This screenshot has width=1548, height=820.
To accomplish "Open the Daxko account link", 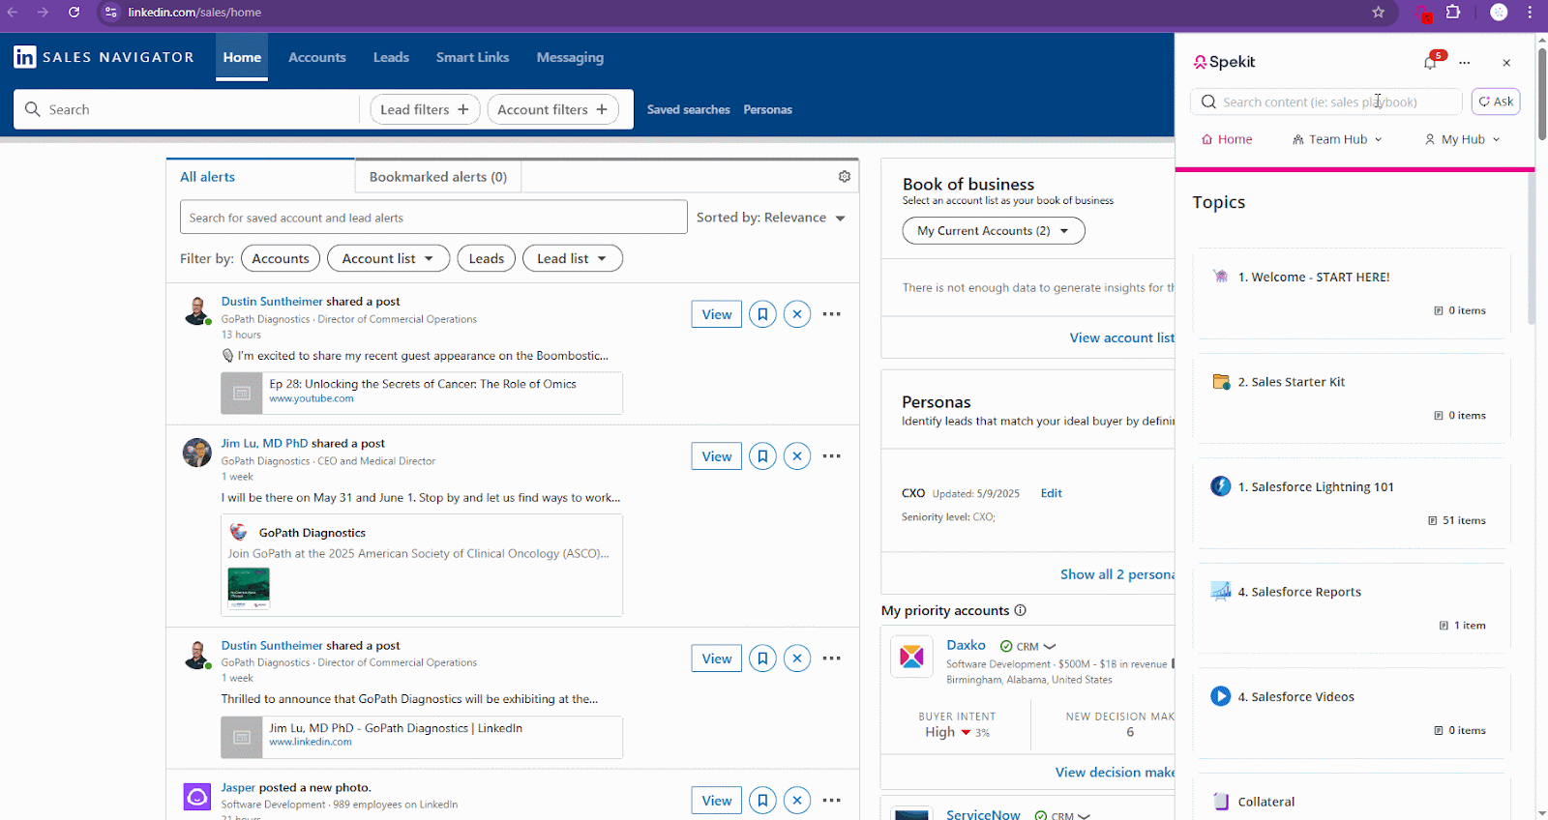I will (x=966, y=645).
